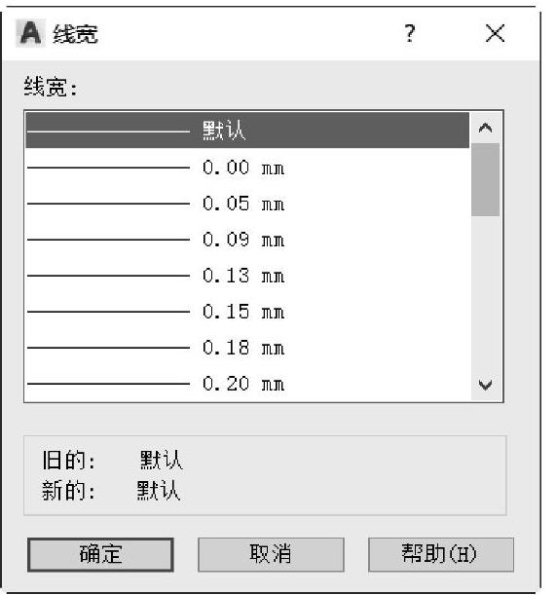
Task: Click the lineweight list scrollbar thumb
Action: coord(486,179)
